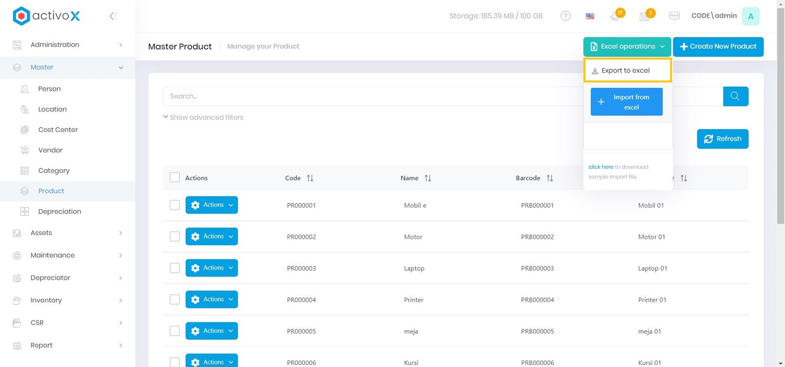Viewport: 785px width, 367px height.
Task: Expand Show advanced filters
Action: (x=203, y=117)
